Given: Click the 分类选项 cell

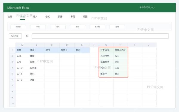Looking at the screenshot, I should (106, 50).
